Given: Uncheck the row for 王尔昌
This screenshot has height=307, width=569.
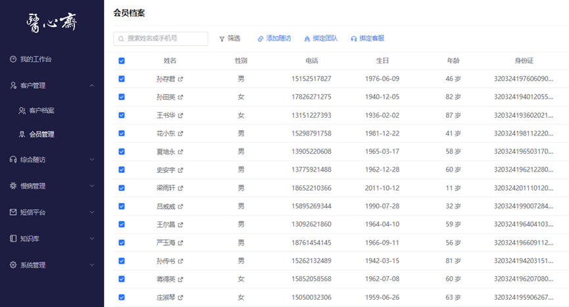Looking at the screenshot, I should (122, 224).
